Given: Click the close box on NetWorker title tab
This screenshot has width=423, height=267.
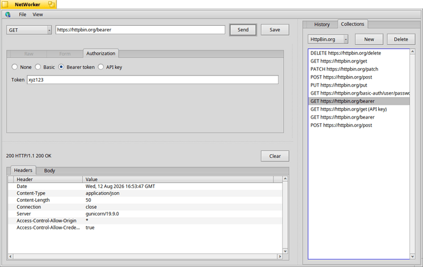Looking at the screenshot, I should click(x=5, y=4).
